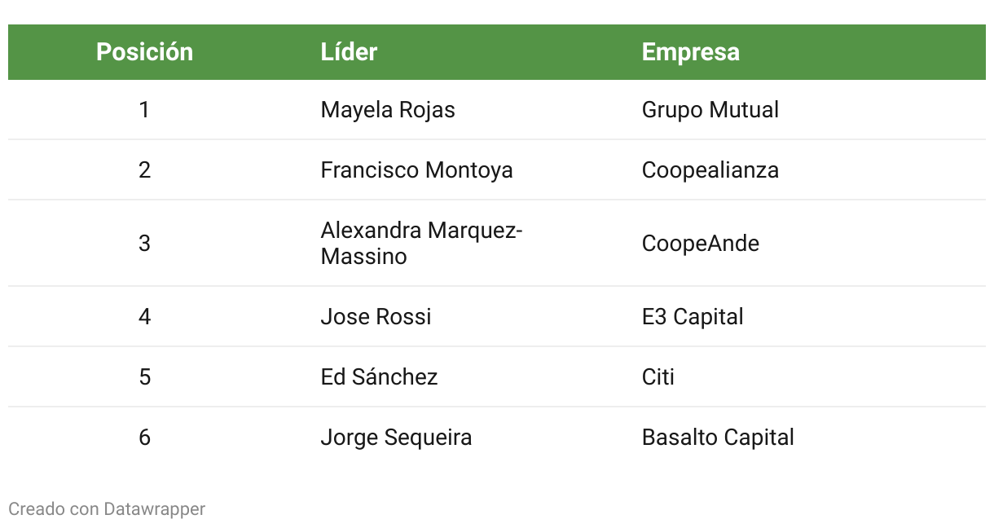Click the Jose Rossi leader cell

coord(376,317)
